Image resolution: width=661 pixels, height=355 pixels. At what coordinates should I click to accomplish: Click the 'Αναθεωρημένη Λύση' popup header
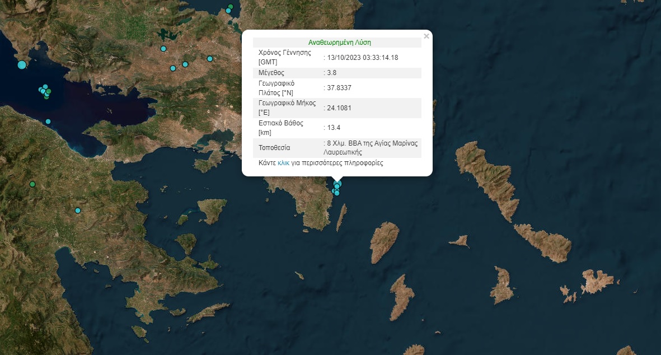click(339, 42)
